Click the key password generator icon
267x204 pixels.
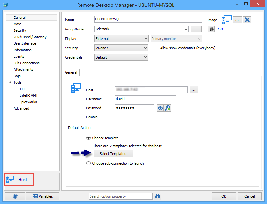point(167,108)
